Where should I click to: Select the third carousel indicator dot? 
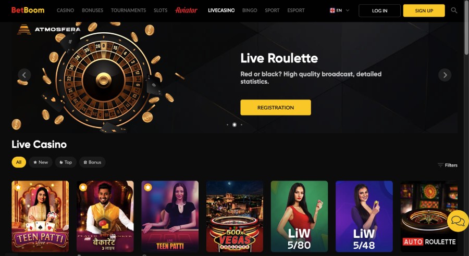coord(241,124)
